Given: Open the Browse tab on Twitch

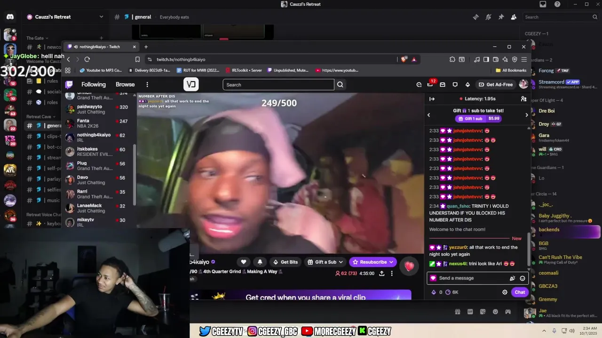Looking at the screenshot, I should pyautogui.click(x=125, y=84).
